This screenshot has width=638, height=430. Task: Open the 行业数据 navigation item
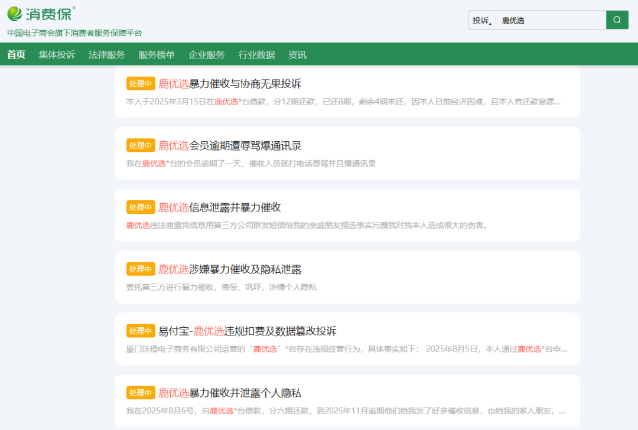[x=256, y=55]
